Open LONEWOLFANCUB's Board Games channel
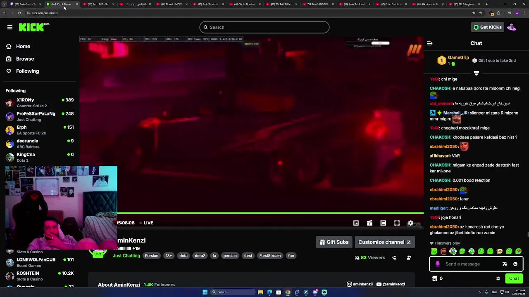Viewport: 529px width, 297px height. [x=40, y=262]
